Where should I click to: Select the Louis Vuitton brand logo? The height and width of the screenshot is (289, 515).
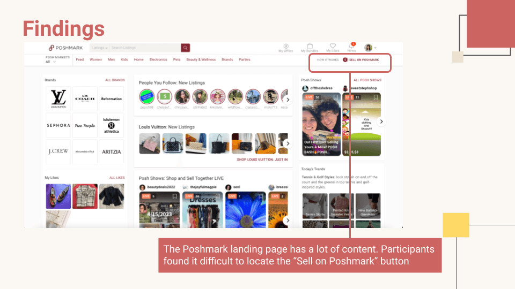58,98
